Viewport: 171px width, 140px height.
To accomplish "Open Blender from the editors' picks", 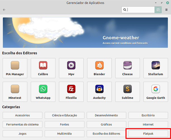I will coord(99,68).
